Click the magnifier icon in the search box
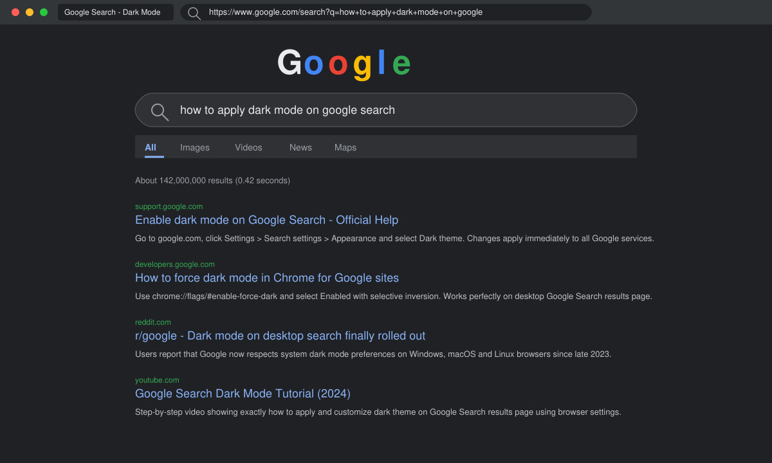Viewport: 772px width, 463px height. (x=160, y=112)
